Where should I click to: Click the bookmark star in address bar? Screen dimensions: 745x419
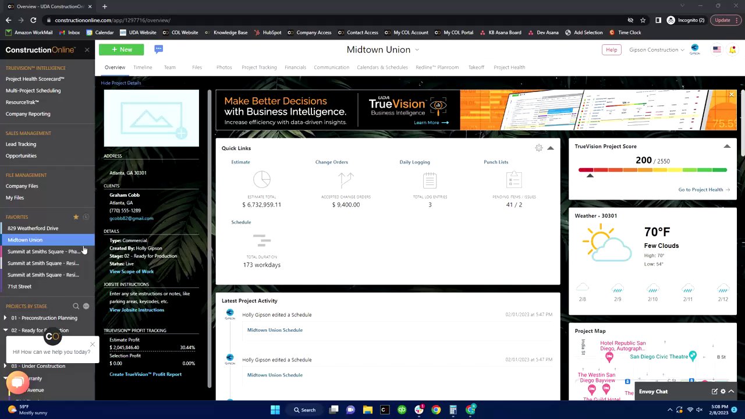[x=643, y=20]
